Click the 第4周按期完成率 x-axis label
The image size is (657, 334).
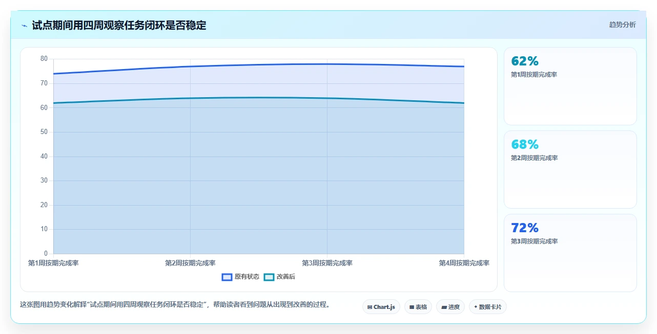(x=464, y=263)
